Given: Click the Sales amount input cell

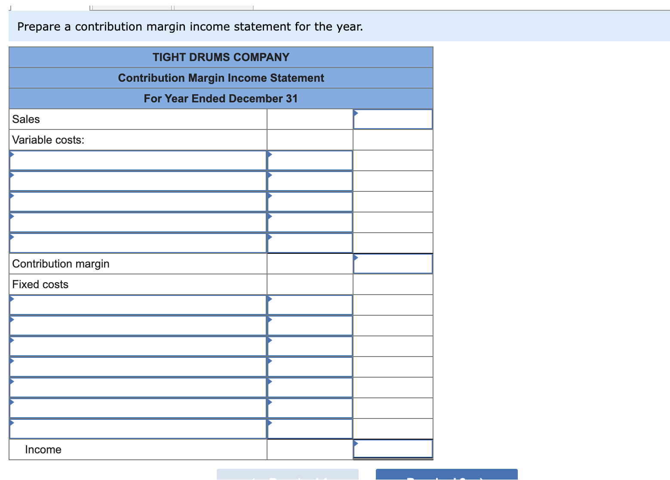Looking at the screenshot, I should pyautogui.click(x=392, y=119).
